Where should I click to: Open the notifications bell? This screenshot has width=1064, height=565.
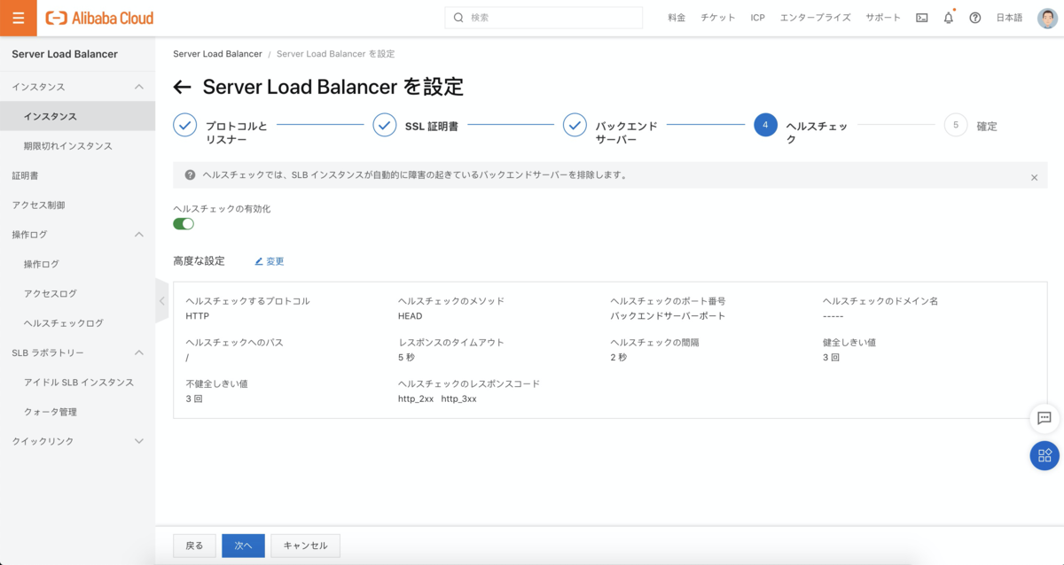948,18
